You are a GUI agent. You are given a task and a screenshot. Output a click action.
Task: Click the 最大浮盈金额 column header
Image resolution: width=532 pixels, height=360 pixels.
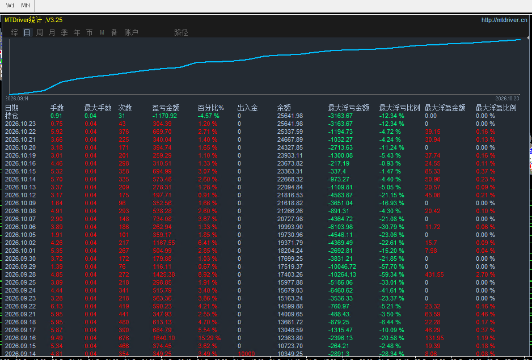pos(445,108)
